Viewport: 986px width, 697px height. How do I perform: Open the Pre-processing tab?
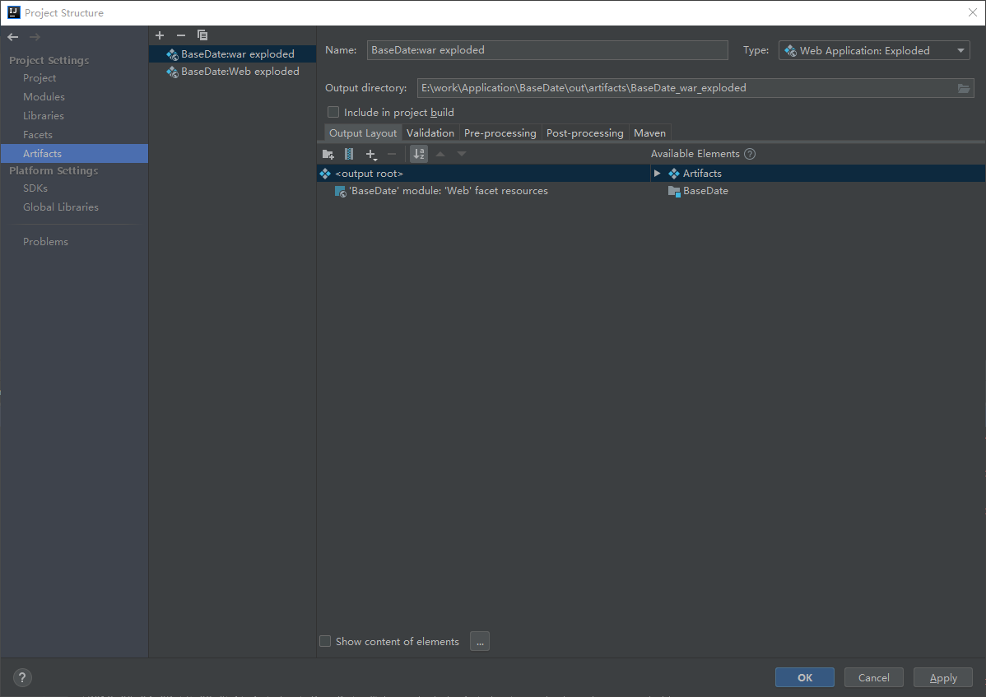click(500, 132)
